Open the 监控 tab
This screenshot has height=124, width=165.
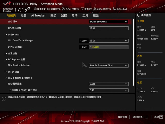[x=64, y=15]
